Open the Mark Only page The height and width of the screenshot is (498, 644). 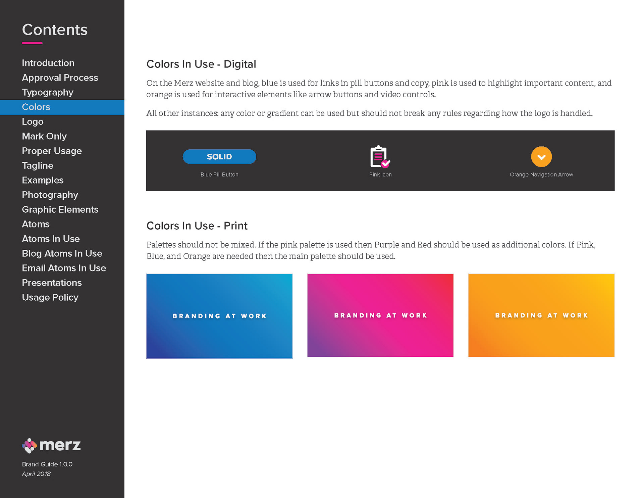pos(44,136)
